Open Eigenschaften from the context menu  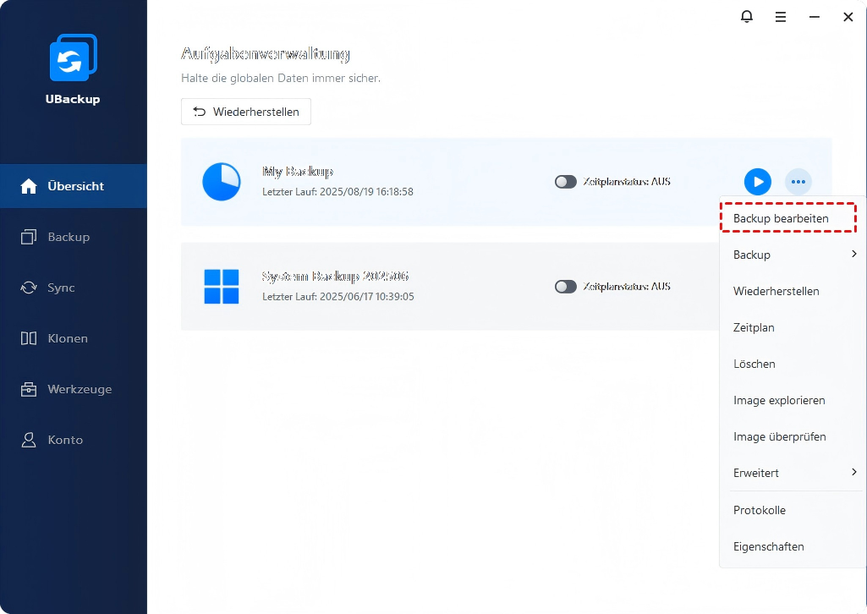click(768, 546)
